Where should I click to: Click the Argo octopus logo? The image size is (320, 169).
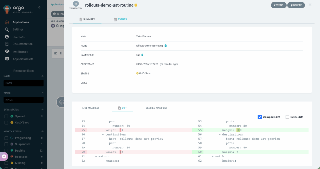coord(7,9)
